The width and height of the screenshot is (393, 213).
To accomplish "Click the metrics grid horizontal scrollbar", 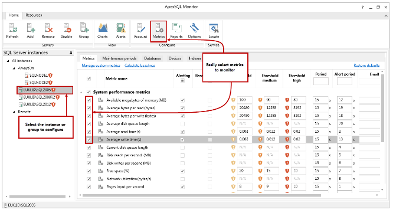I will [x=202, y=195].
